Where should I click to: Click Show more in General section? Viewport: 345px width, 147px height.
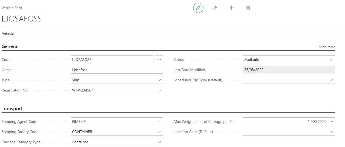click(x=327, y=47)
